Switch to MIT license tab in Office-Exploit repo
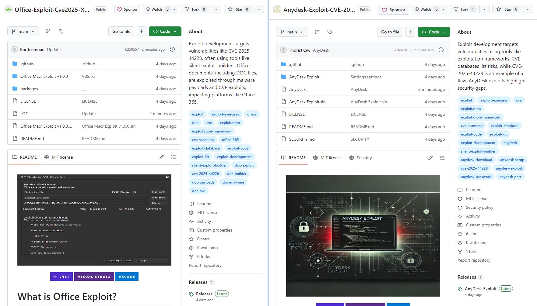This screenshot has width=537, height=306. tap(58, 157)
